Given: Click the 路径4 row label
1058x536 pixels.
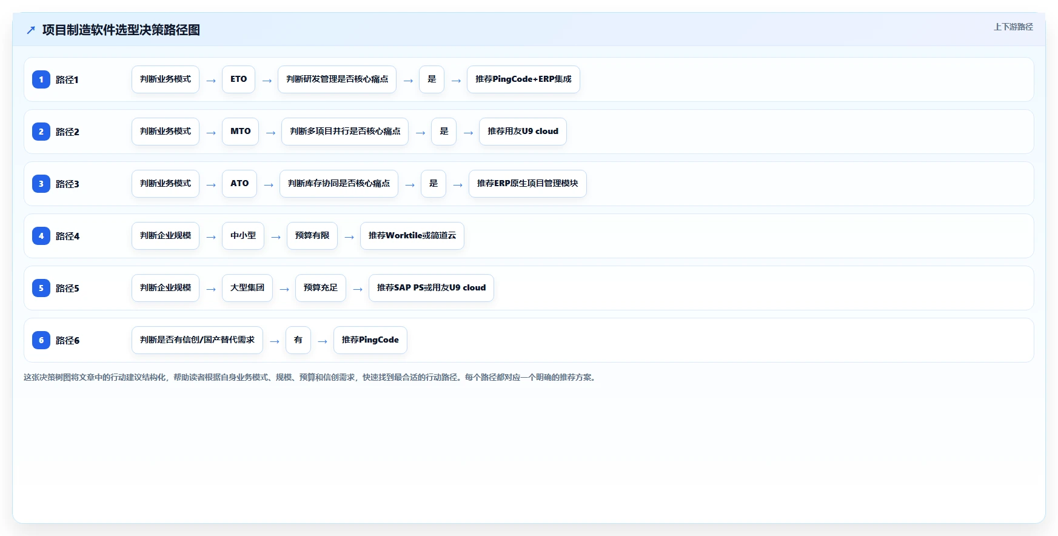Looking at the screenshot, I should (67, 236).
